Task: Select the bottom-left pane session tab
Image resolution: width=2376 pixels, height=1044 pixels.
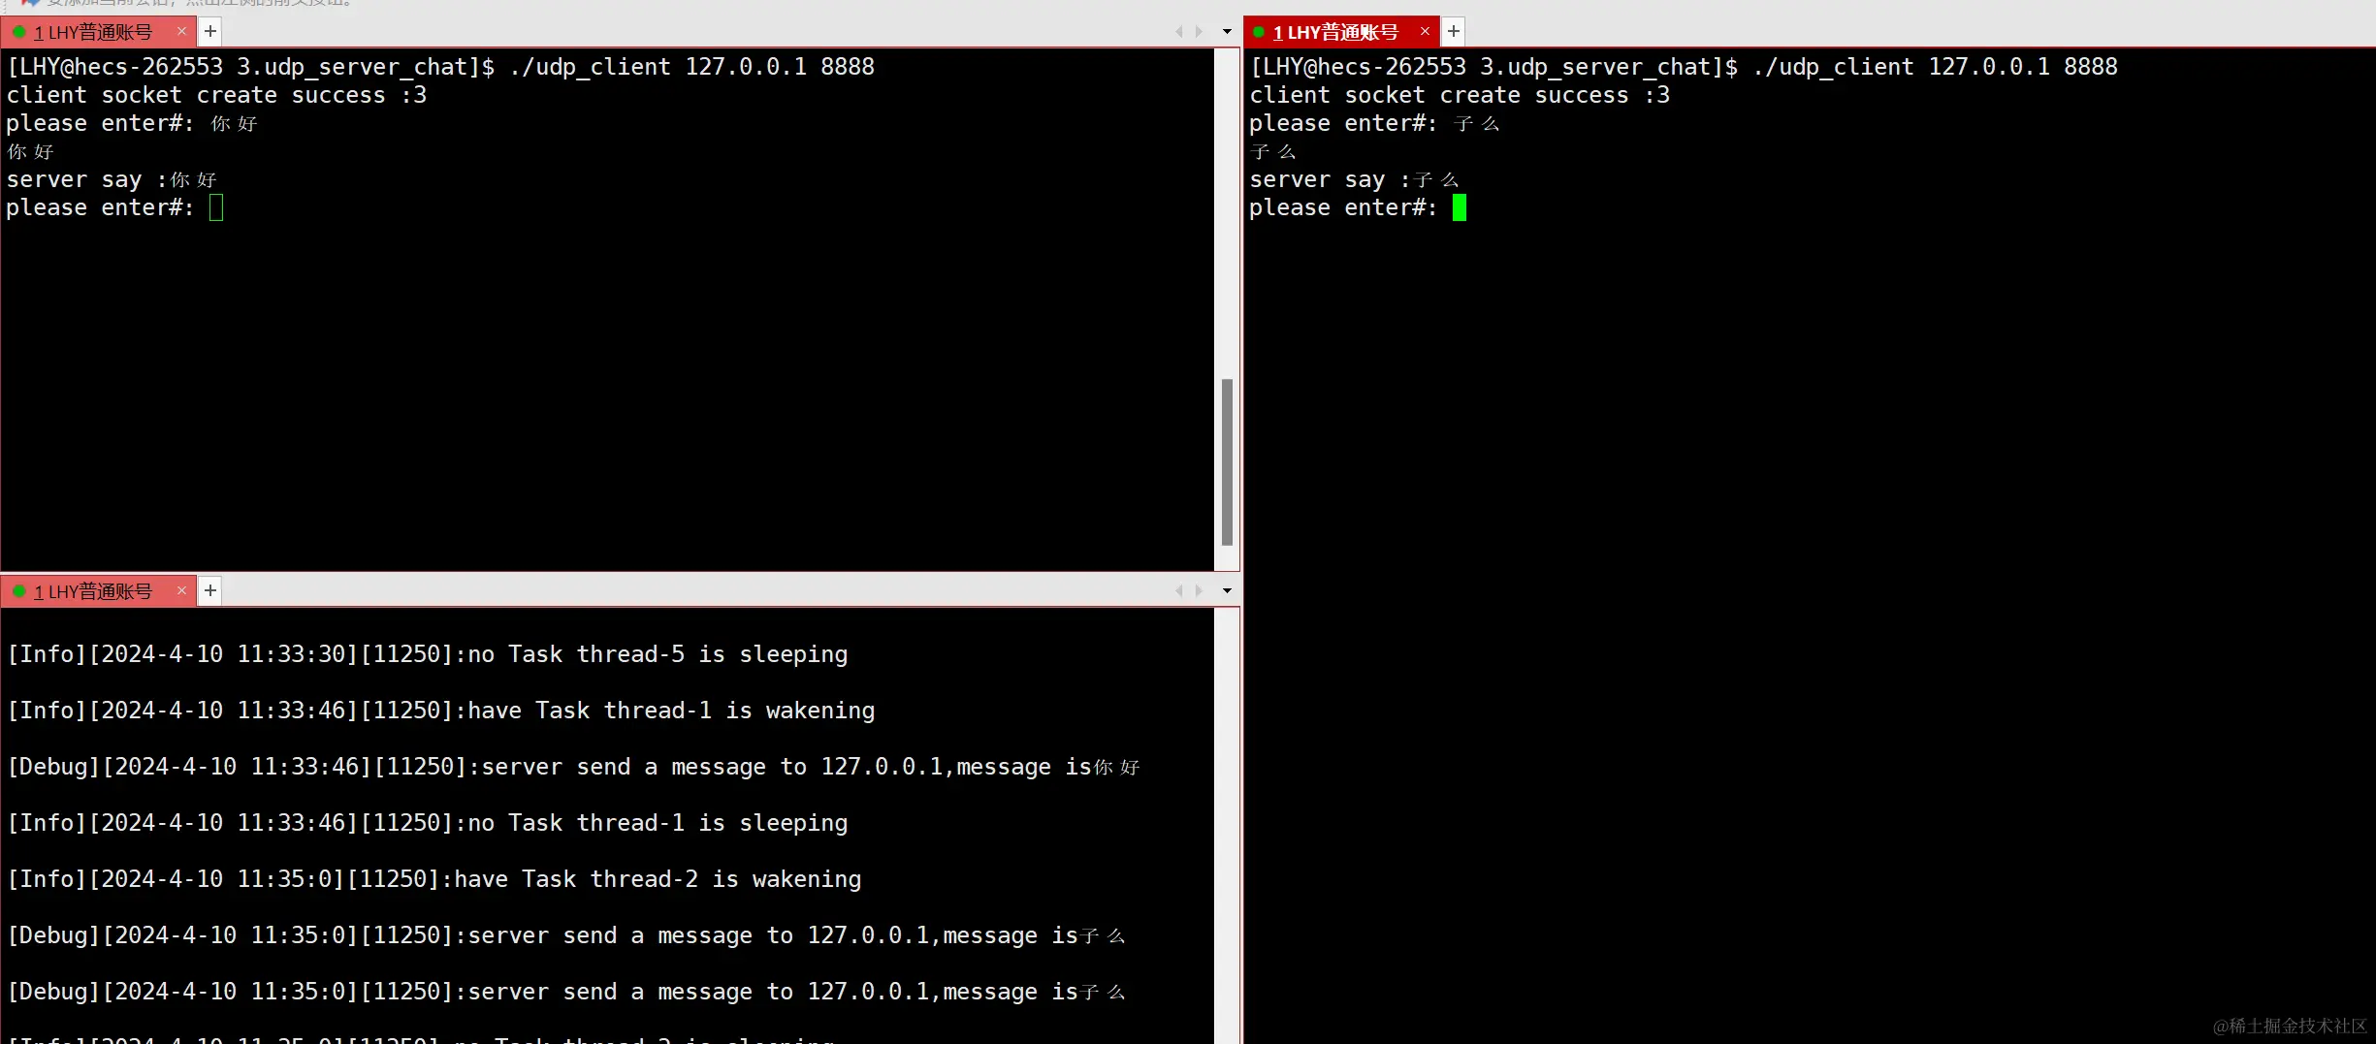Action: (x=98, y=591)
